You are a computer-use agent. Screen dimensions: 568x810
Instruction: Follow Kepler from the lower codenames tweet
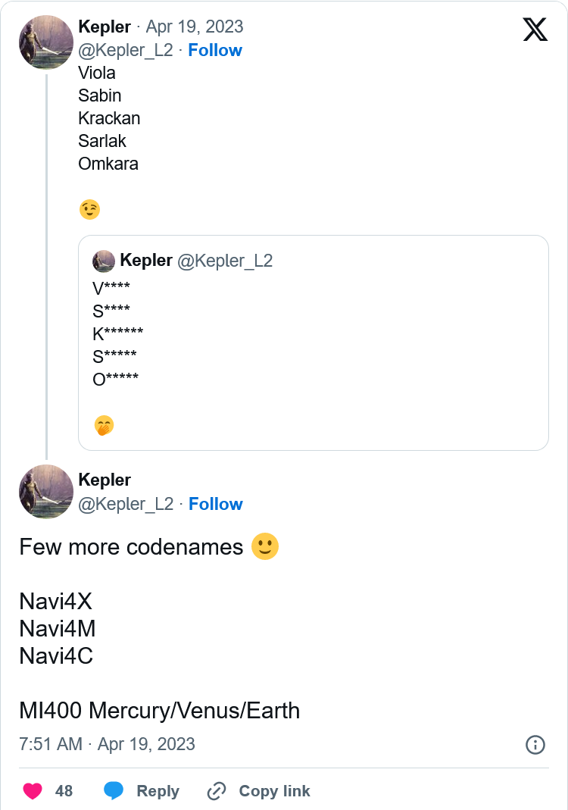(216, 504)
